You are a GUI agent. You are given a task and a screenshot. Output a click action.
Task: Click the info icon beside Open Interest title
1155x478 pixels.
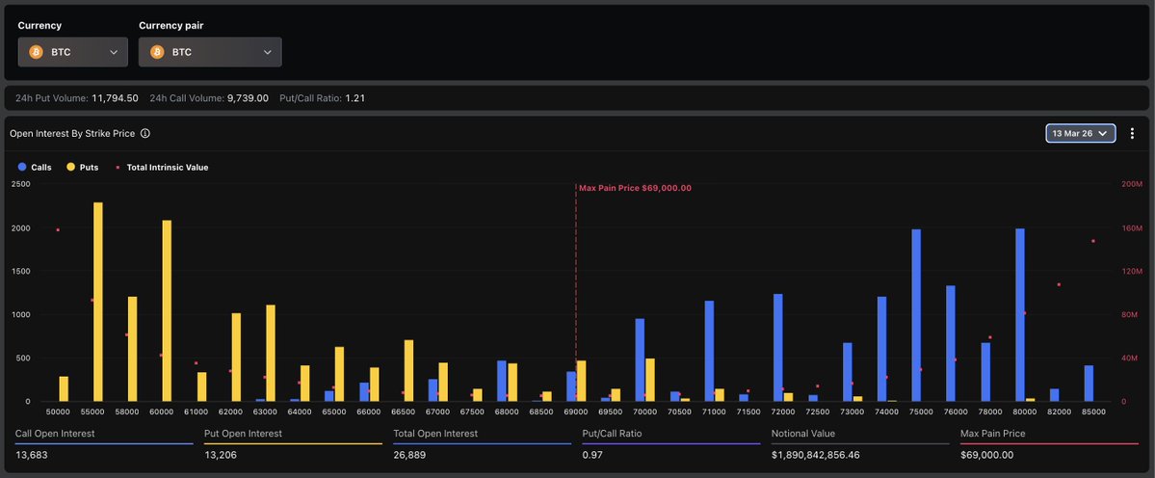[144, 134]
